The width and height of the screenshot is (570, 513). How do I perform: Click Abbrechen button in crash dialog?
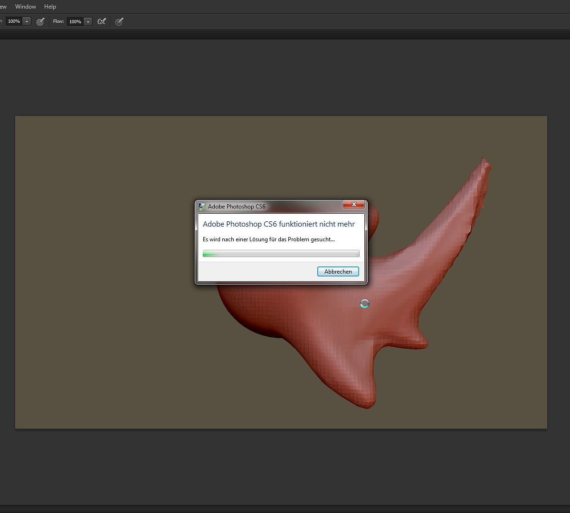pos(338,272)
